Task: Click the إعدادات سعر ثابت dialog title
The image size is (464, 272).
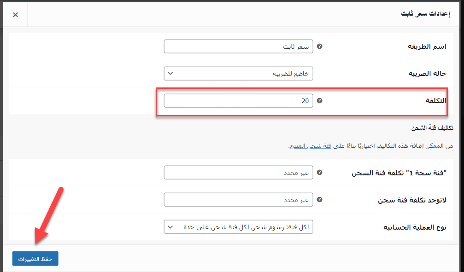Action: tap(426, 14)
